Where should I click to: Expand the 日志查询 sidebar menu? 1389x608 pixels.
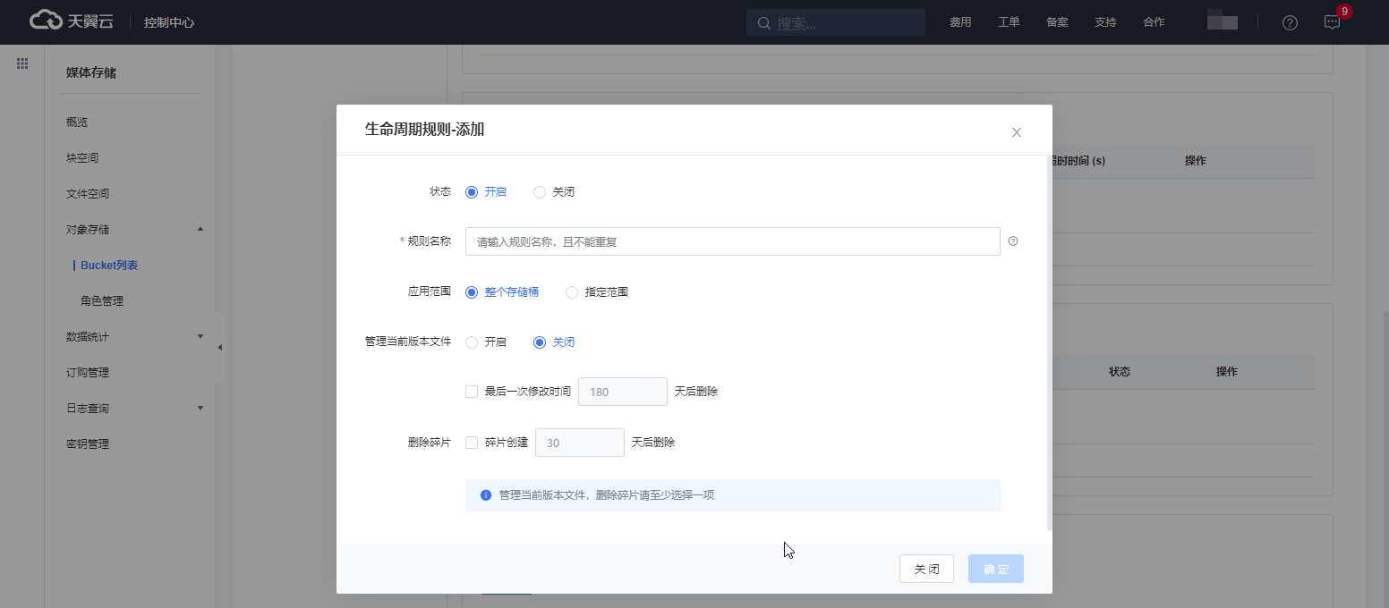coord(200,408)
